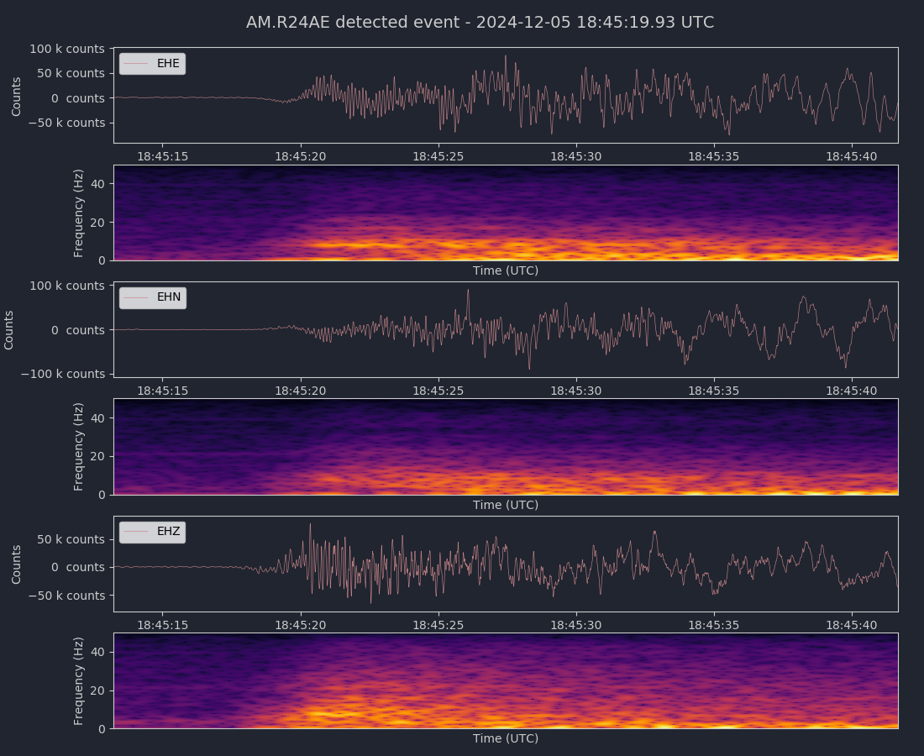This screenshot has width=924, height=756.
Task: Click the 18:45:30 tick under EHZ waveform
Action: pos(576,625)
